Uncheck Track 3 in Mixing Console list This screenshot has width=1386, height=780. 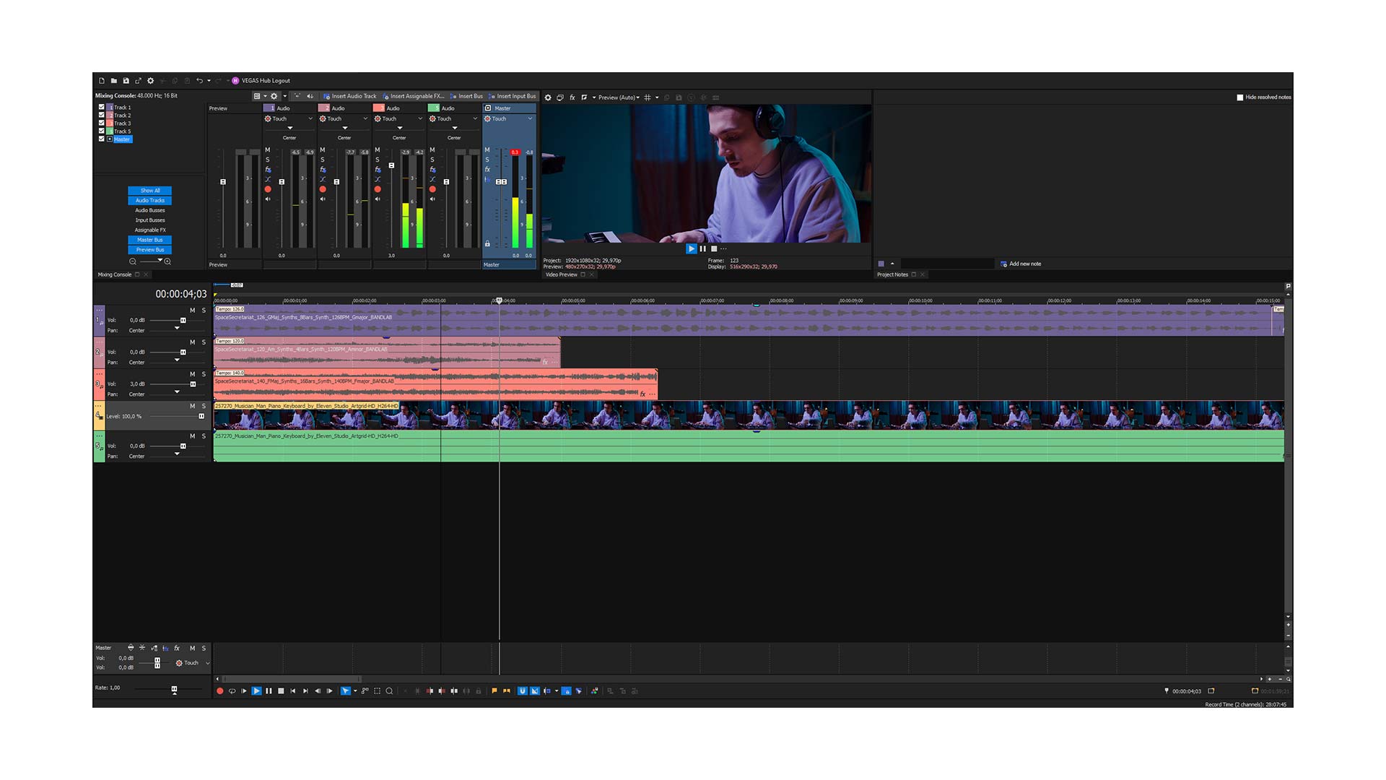(102, 123)
